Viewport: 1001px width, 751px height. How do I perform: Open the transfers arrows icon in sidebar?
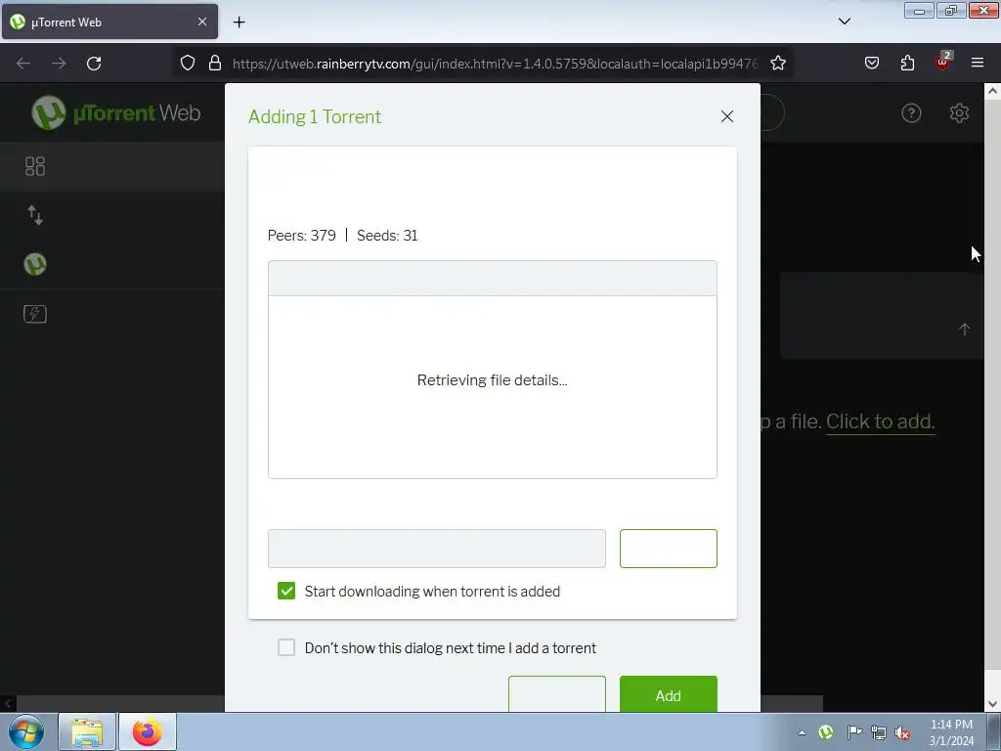tap(35, 215)
